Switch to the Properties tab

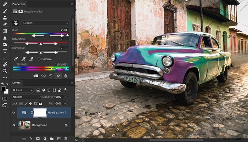[x=19, y=4]
